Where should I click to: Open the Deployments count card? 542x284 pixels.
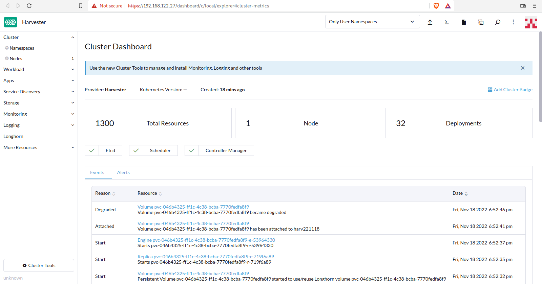tap(459, 123)
